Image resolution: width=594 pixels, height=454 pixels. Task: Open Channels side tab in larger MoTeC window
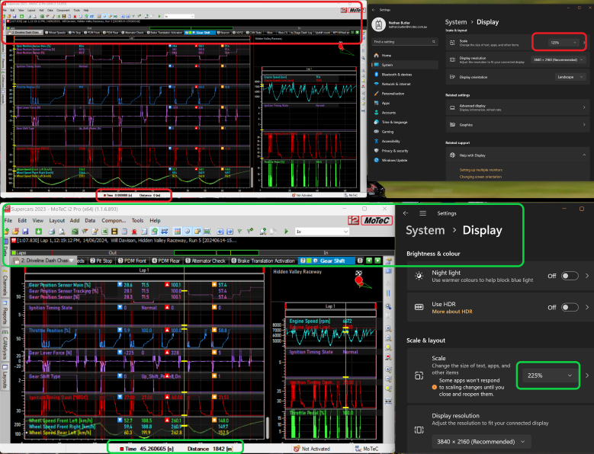pyautogui.click(x=5, y=283)
